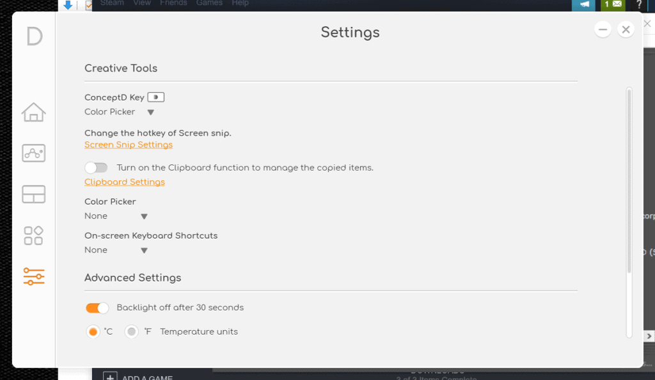Open Steam mail notification icon
The image size is (655, 380).
coord(613,4)
